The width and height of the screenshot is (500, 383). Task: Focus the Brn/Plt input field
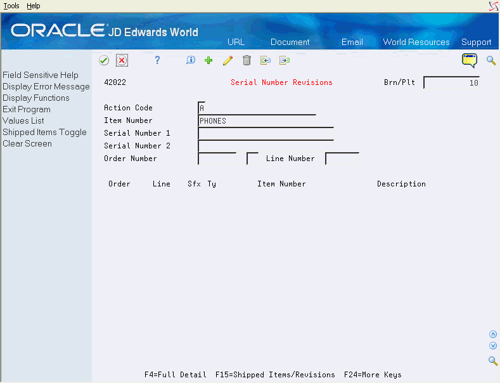[x=451, y=82]
